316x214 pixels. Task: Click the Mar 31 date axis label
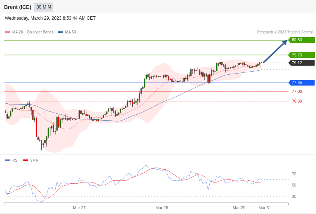tap(265, 208)
